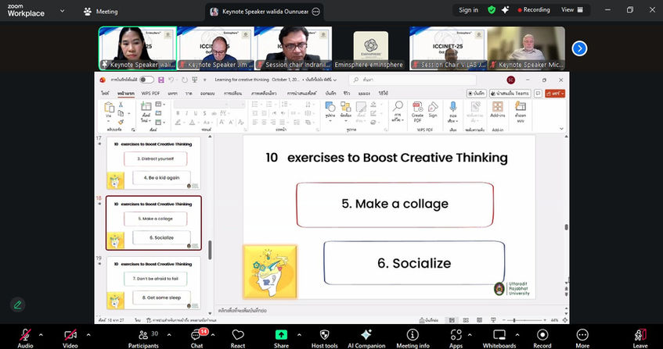663x349 pixels.
Task: Click the green Share screen icon
Action: click(x=281, y=335)
